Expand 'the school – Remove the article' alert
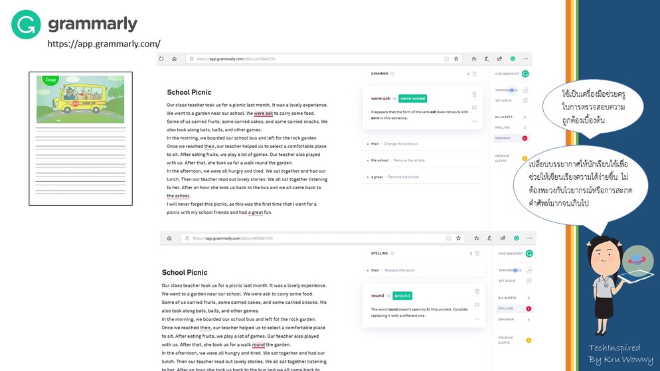This screenshot has width=660, height=371. (422, 160)
